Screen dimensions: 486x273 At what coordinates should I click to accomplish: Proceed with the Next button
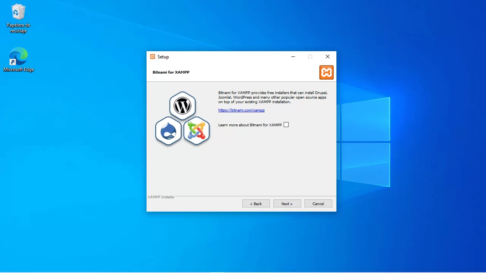pyautogui.click(x=287, y=204)
